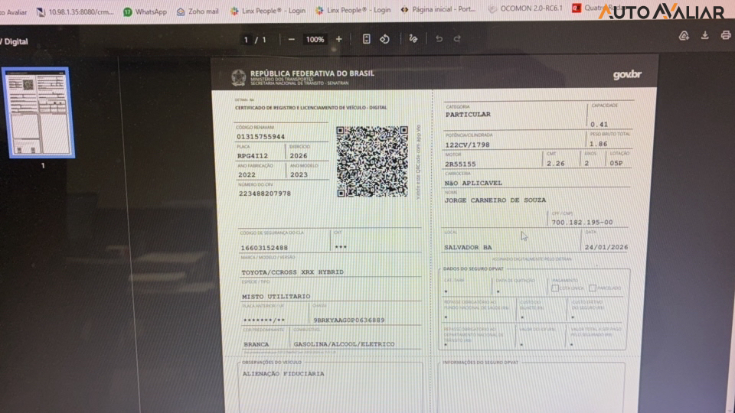
Task: Click the QR code on the document
Action: [x=372, y=161]
